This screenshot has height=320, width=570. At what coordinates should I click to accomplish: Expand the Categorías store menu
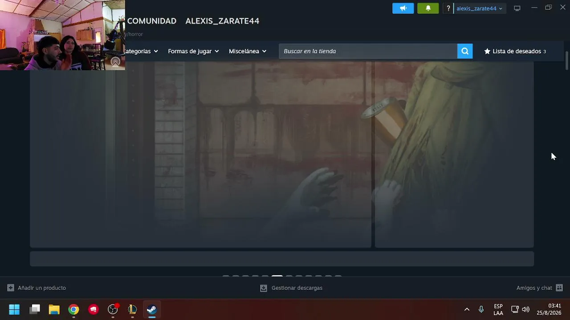142,51
